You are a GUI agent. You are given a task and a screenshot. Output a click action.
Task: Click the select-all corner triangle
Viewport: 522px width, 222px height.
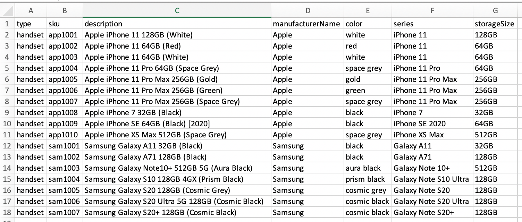click(x=8, y=10)
